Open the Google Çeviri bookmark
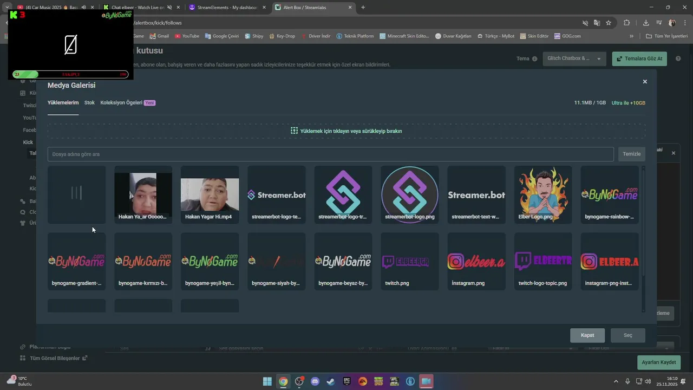 coord(222,36)
